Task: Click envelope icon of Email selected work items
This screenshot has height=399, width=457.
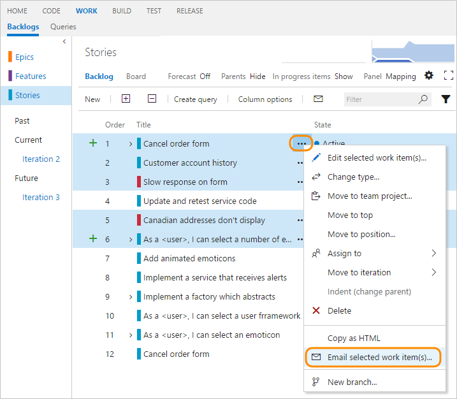Action: pyautogui.click(x=316, y=357)
